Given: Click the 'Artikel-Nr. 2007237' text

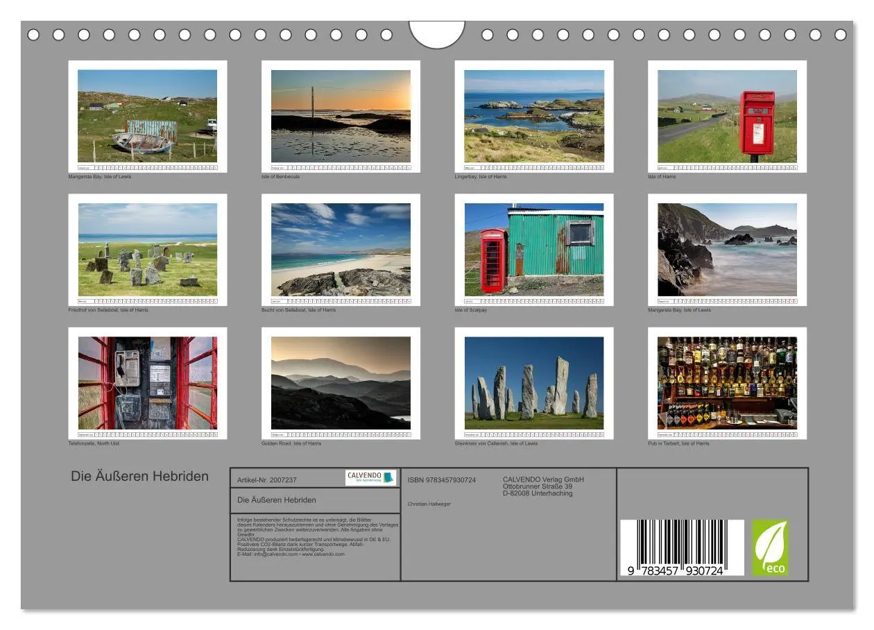Looking at the screenshot, I should tap(267, 480).
